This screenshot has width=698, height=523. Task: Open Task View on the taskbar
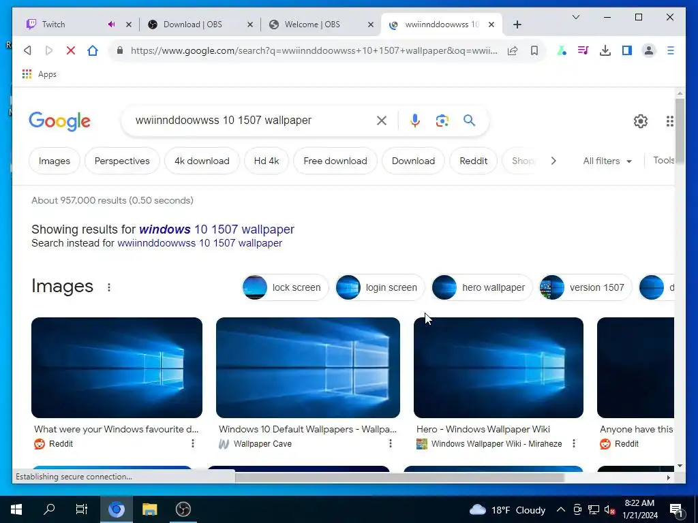[82, 509]
